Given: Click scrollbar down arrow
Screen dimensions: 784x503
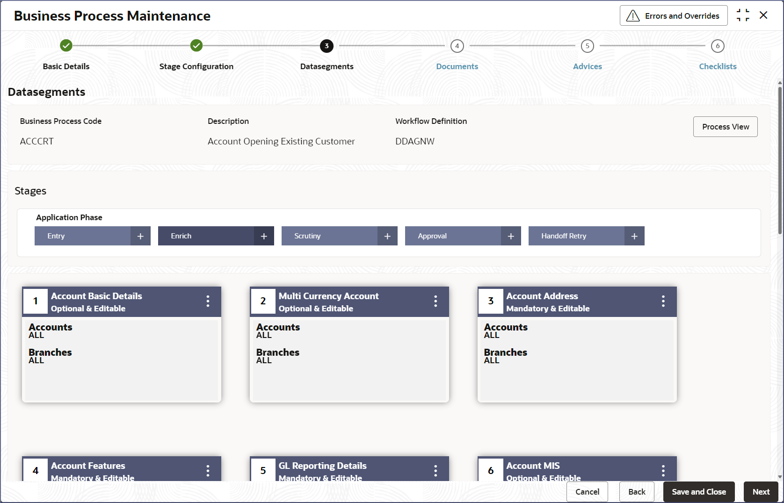Looking at the screenshot, I should pos(780,477).
